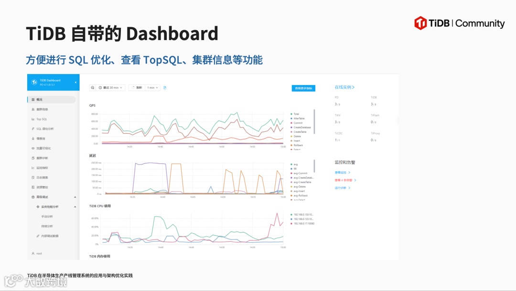Screen dimensions: 516x291
Task: Open the 概况 overview page
Action: click(x=51, y=99)
